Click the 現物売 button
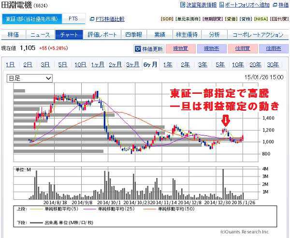290x238 pixels. click(x=212, y=49)
